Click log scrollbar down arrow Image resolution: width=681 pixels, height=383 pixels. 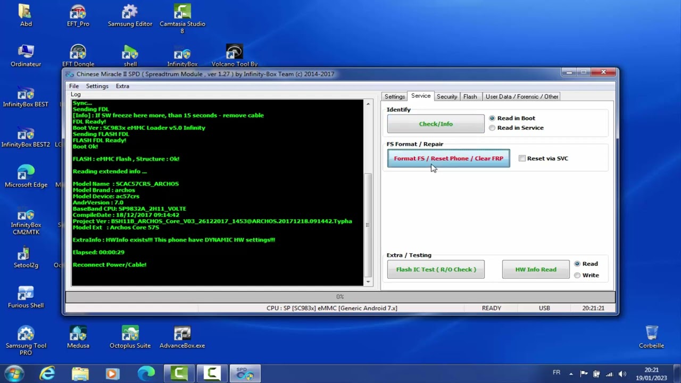(x=368, y=282)
